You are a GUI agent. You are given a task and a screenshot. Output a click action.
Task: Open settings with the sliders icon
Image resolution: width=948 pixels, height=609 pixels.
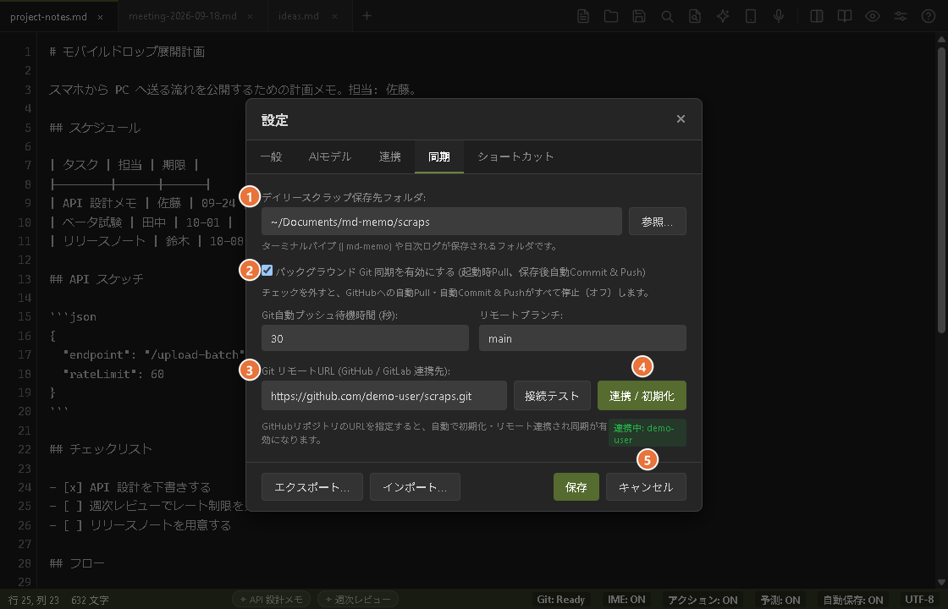pos(901,16)
